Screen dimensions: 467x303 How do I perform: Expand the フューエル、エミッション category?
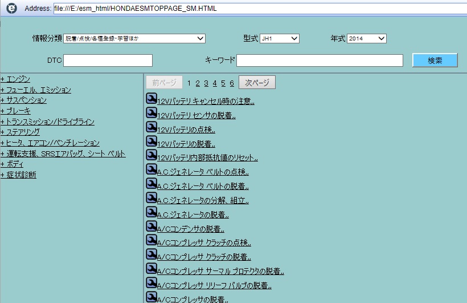[x=35, y=90]
